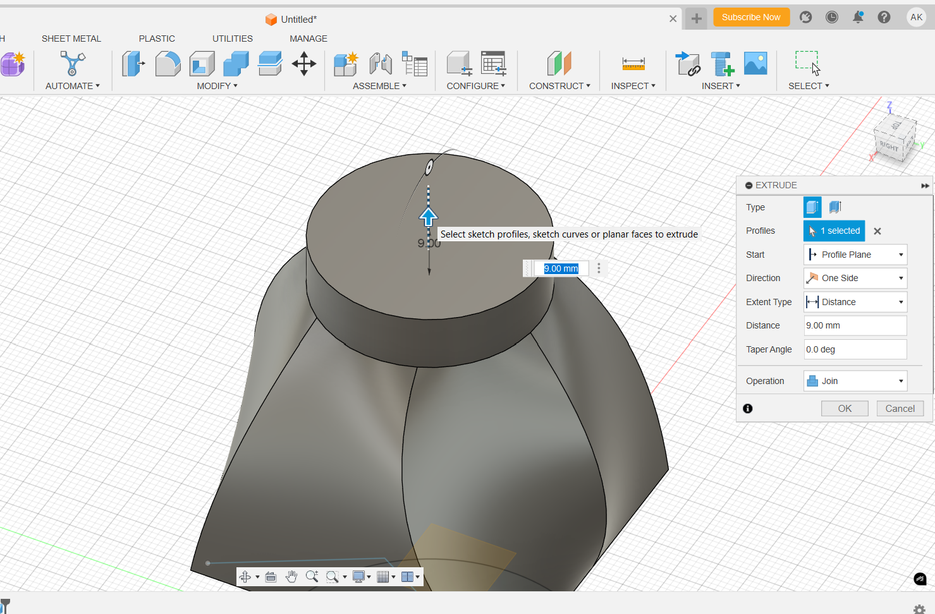Open the AK user profile avatar
Screen dimensions: 935x614
click(x=917, y=17)
